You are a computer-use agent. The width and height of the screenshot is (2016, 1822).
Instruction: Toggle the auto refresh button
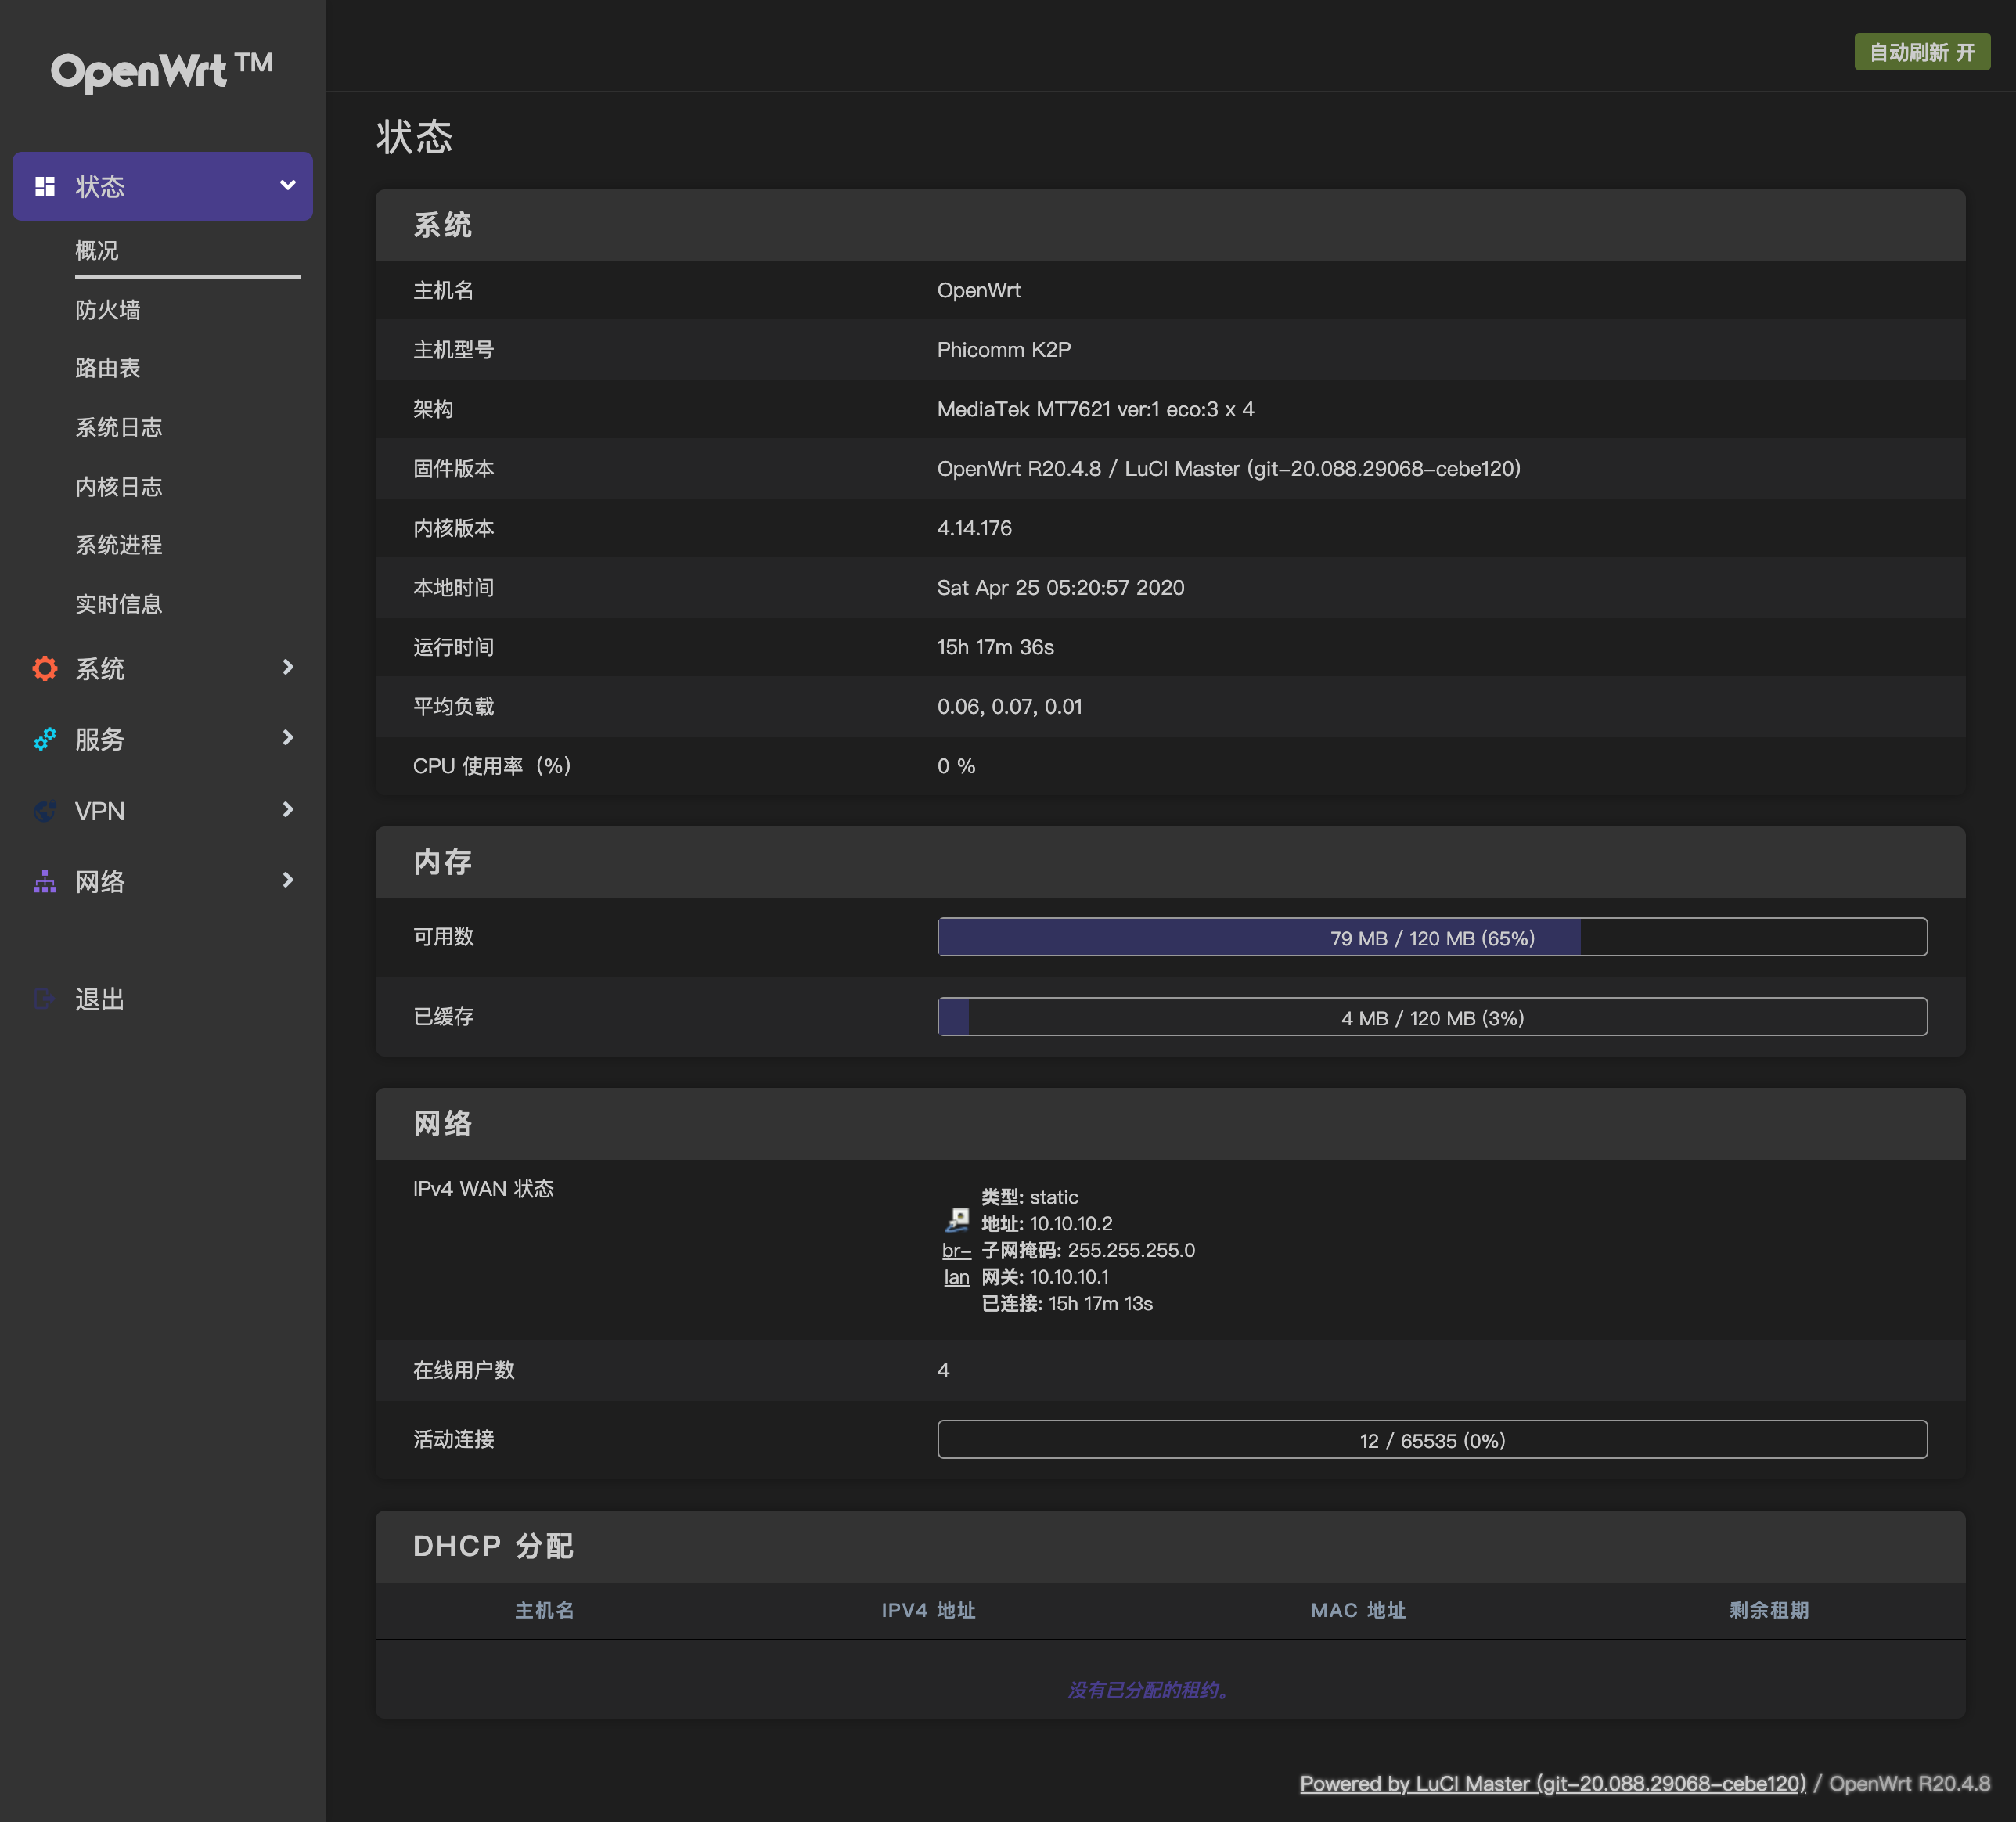(1921, 52)
